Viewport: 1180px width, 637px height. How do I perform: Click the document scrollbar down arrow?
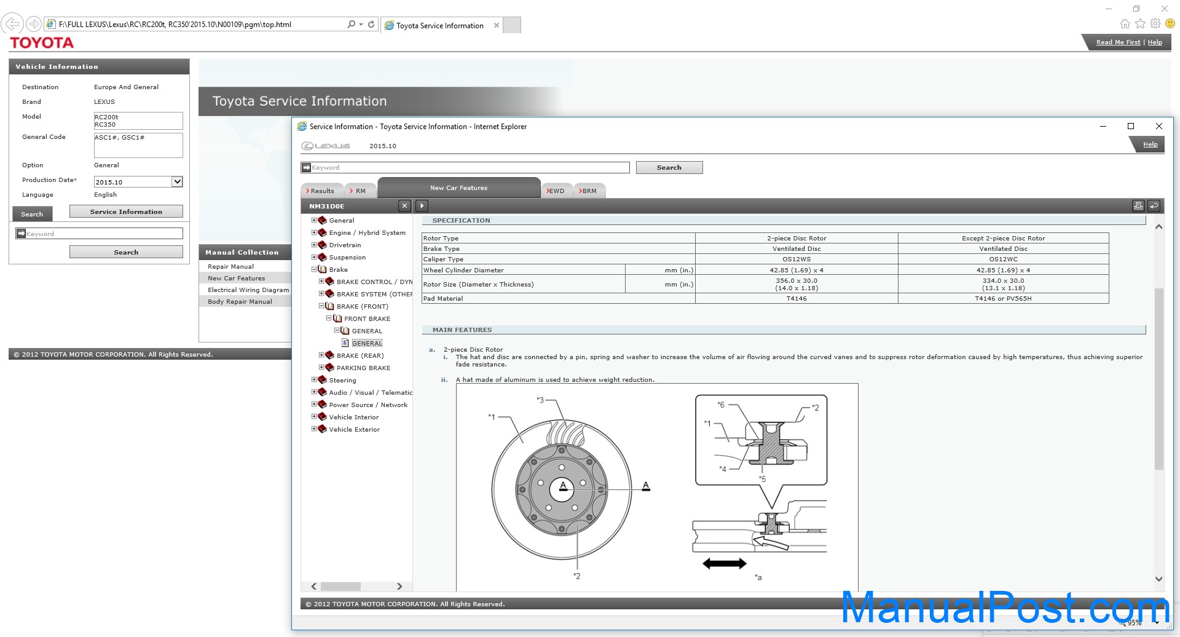[x=1158, y=579]
